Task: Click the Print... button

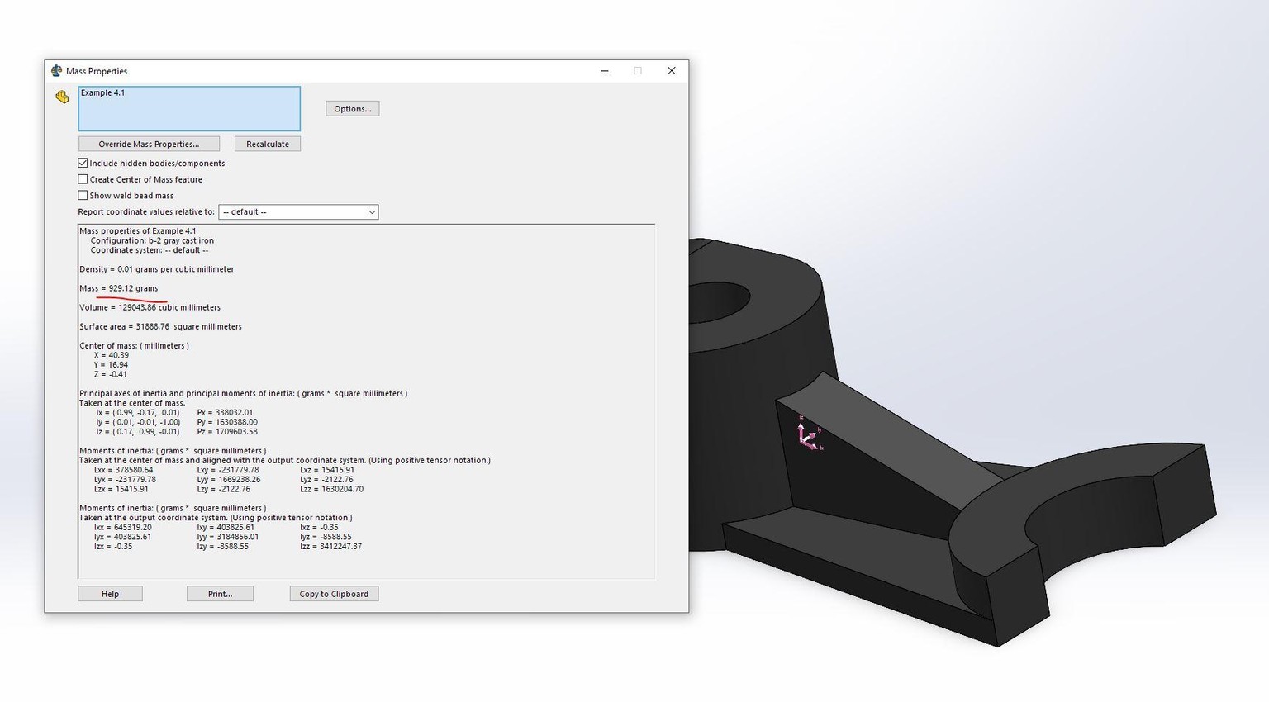Action: (x=220, y=594)
